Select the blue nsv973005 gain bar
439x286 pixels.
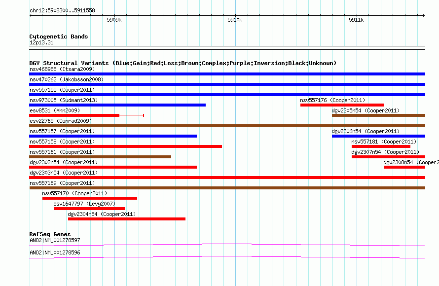(x=117, y=105)
